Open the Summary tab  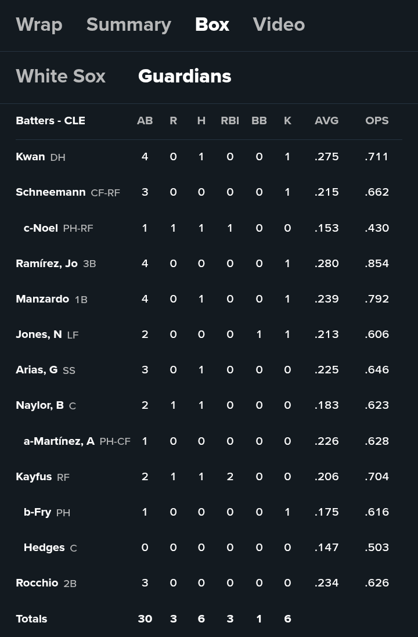point(128,24)
